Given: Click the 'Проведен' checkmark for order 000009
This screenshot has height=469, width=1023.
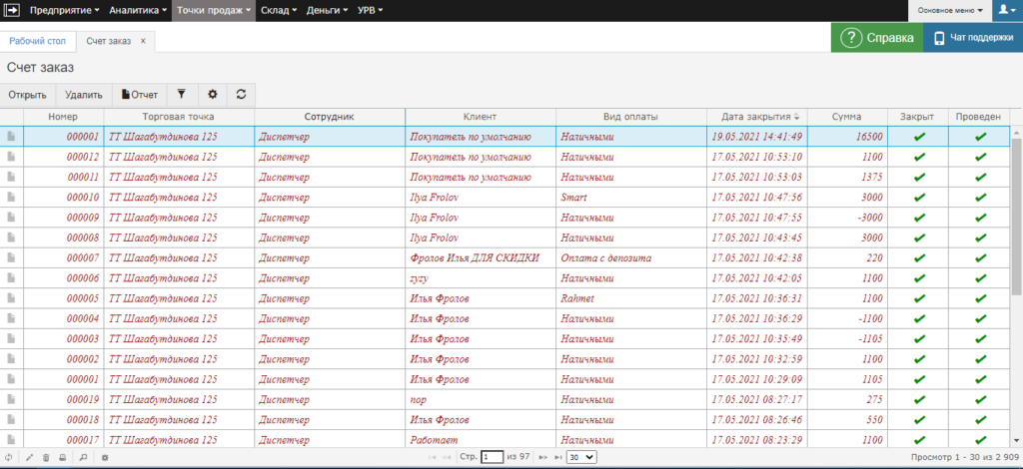Looking at the screenshot, I should click(x=980, y=218).
